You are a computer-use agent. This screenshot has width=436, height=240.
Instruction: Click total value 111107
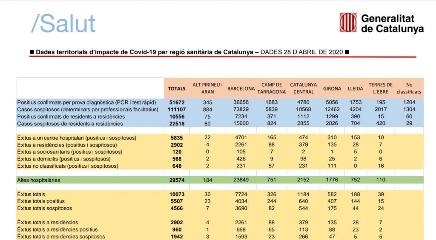177,110
